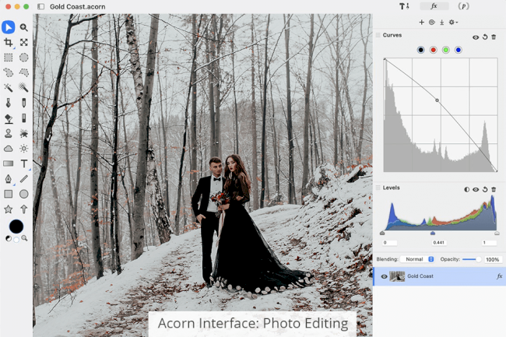Switch to the (p) presets tab
506x337 pixels.
464,6
